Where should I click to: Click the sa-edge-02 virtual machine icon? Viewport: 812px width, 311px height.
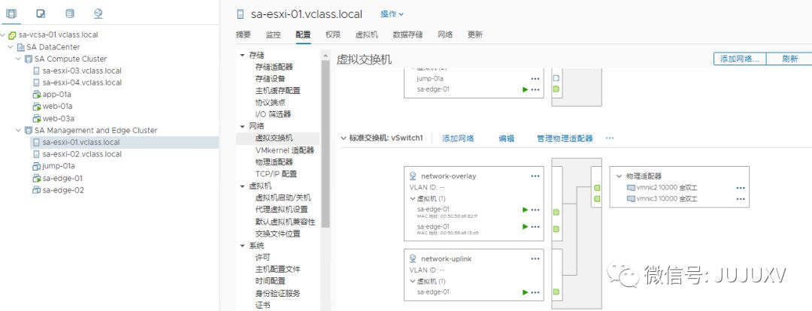point(36,190)
